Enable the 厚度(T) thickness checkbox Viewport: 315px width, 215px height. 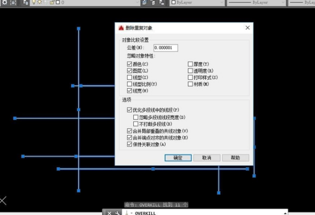tap(190, 64)
